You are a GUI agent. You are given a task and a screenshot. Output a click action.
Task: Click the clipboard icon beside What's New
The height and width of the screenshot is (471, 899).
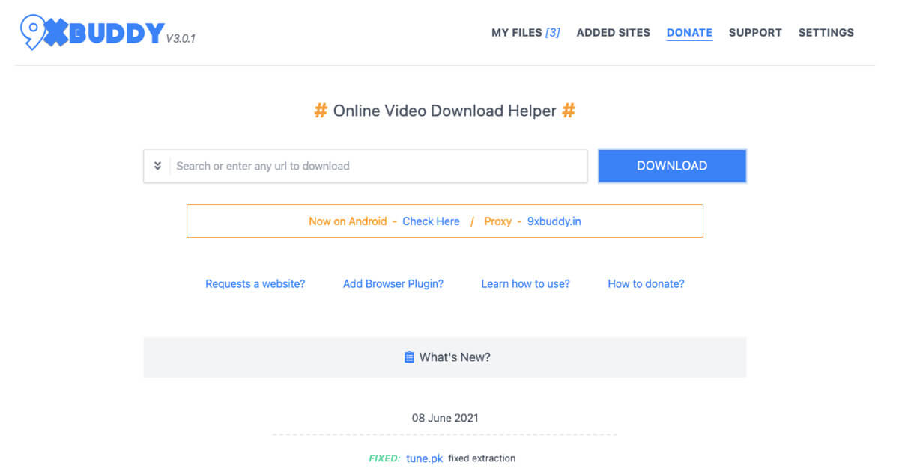(x=409, y=357)
